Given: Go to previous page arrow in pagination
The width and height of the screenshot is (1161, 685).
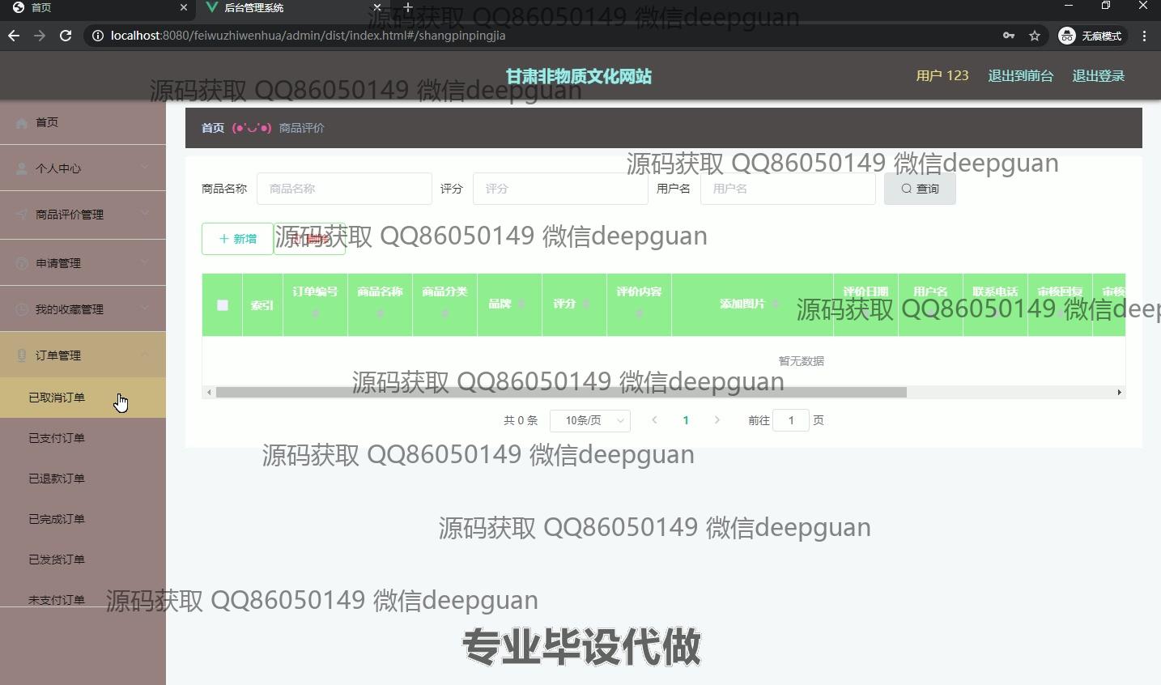Looking at the screenshot, I should pyautogui.click(x=654, y=420).
